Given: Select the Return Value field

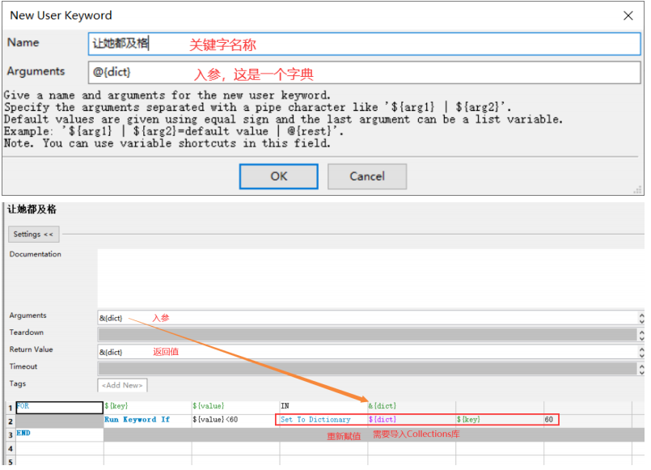Looking at the screenshot, I should 368,352.
